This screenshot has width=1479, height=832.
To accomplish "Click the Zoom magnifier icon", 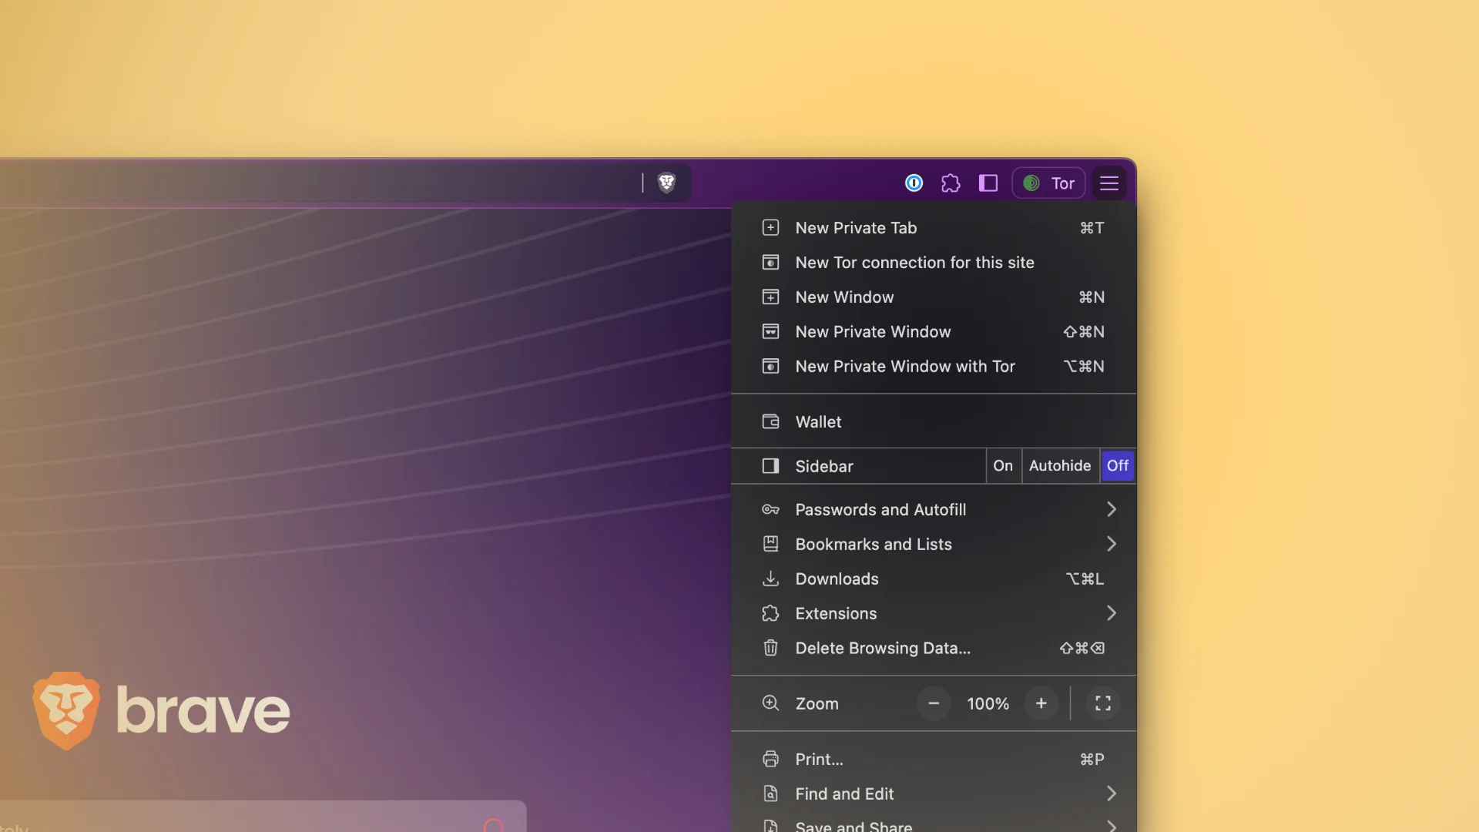I will pos(770,703).
